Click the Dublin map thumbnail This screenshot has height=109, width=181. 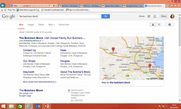[x=132, y=58]
